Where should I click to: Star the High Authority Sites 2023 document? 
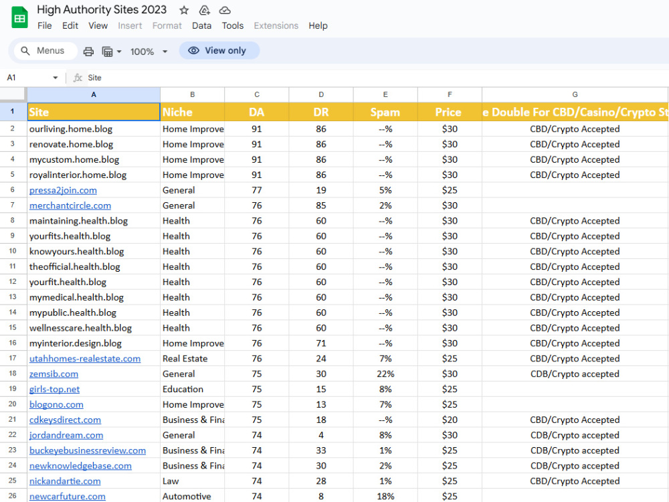(x=184, y=10)
